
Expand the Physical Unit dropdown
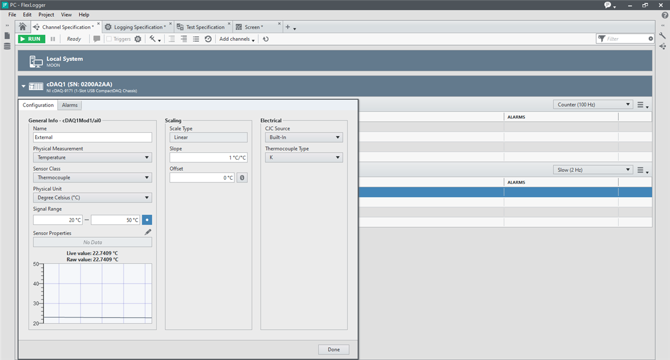point(92,198)
